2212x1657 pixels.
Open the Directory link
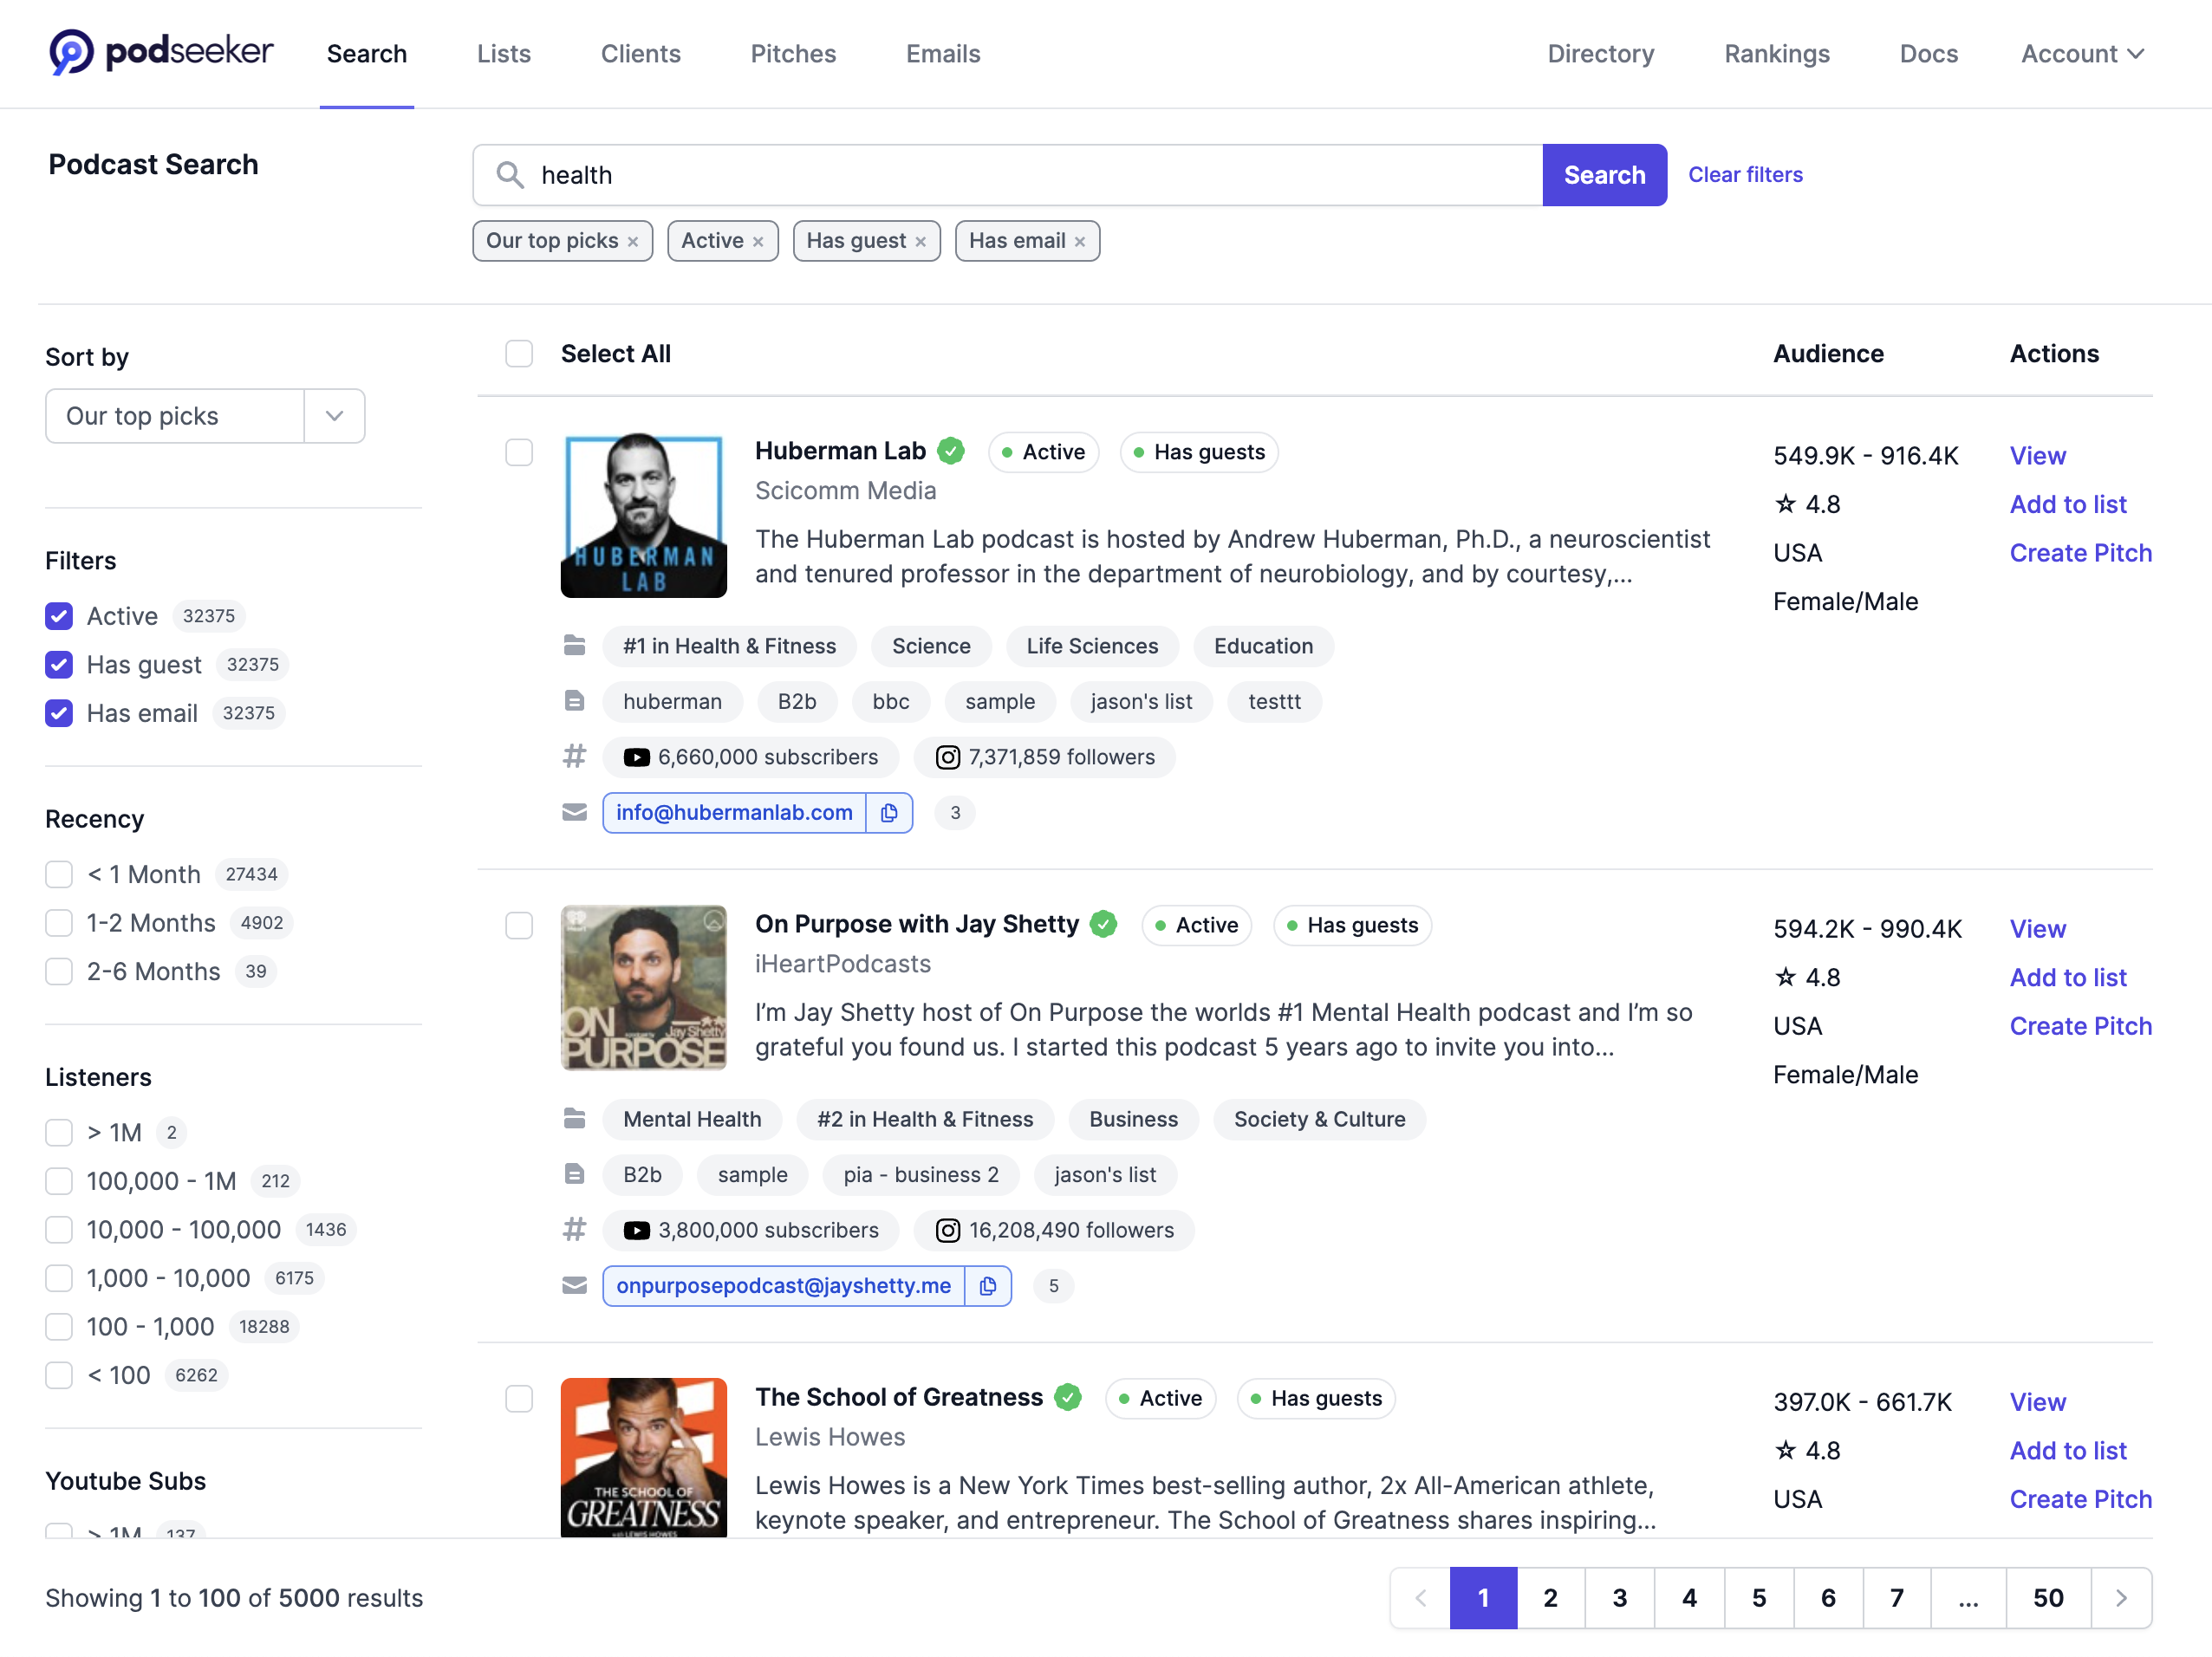(1601, 53)
